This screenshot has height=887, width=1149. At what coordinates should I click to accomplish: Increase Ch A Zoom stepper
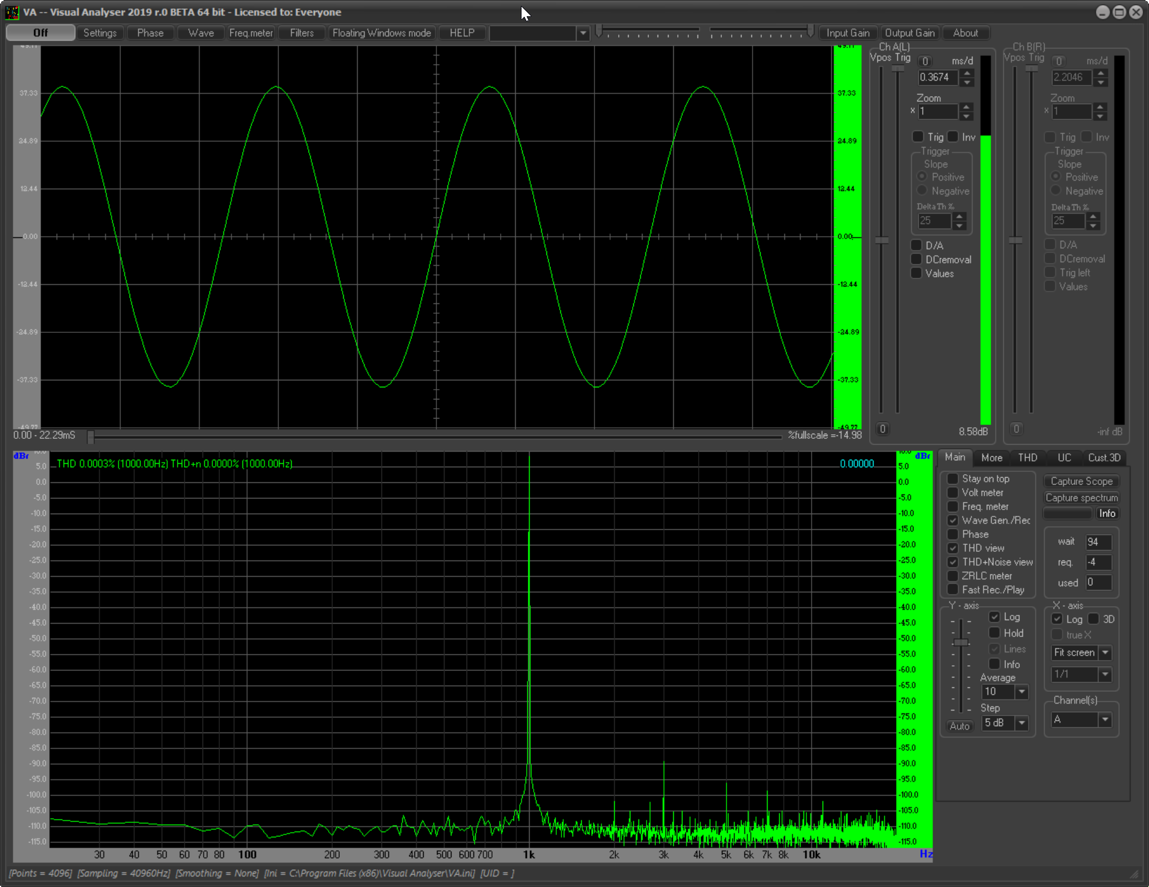(966, 107)
